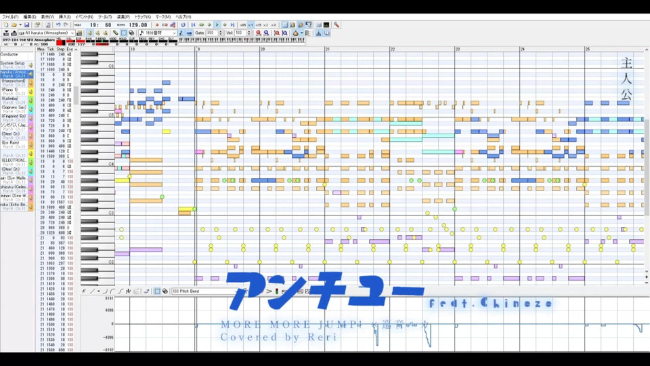
Task: Expand the line tool shape arrow
Action: [x=99, y=291]
